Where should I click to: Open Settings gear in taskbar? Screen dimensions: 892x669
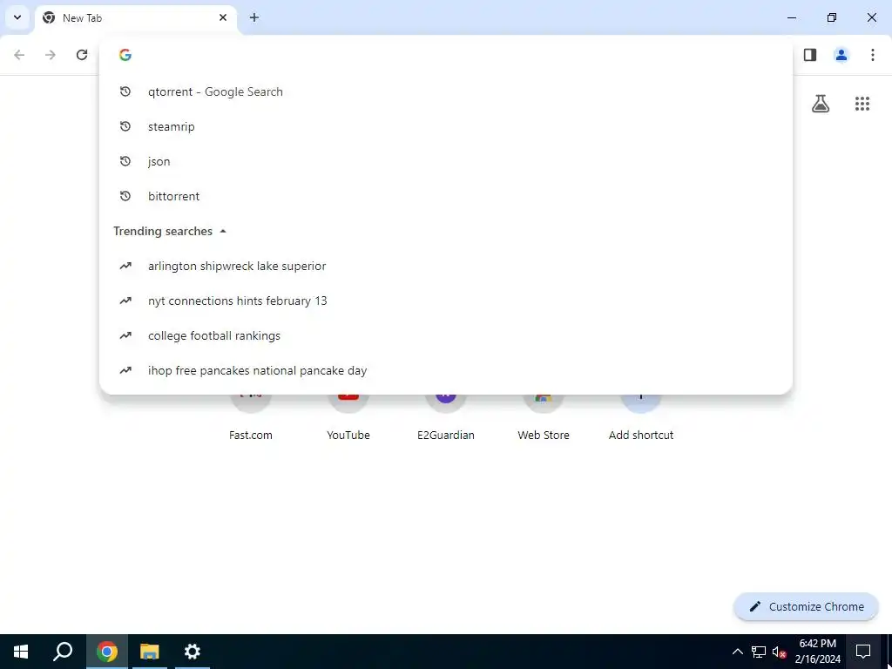[x=193, y=652]
